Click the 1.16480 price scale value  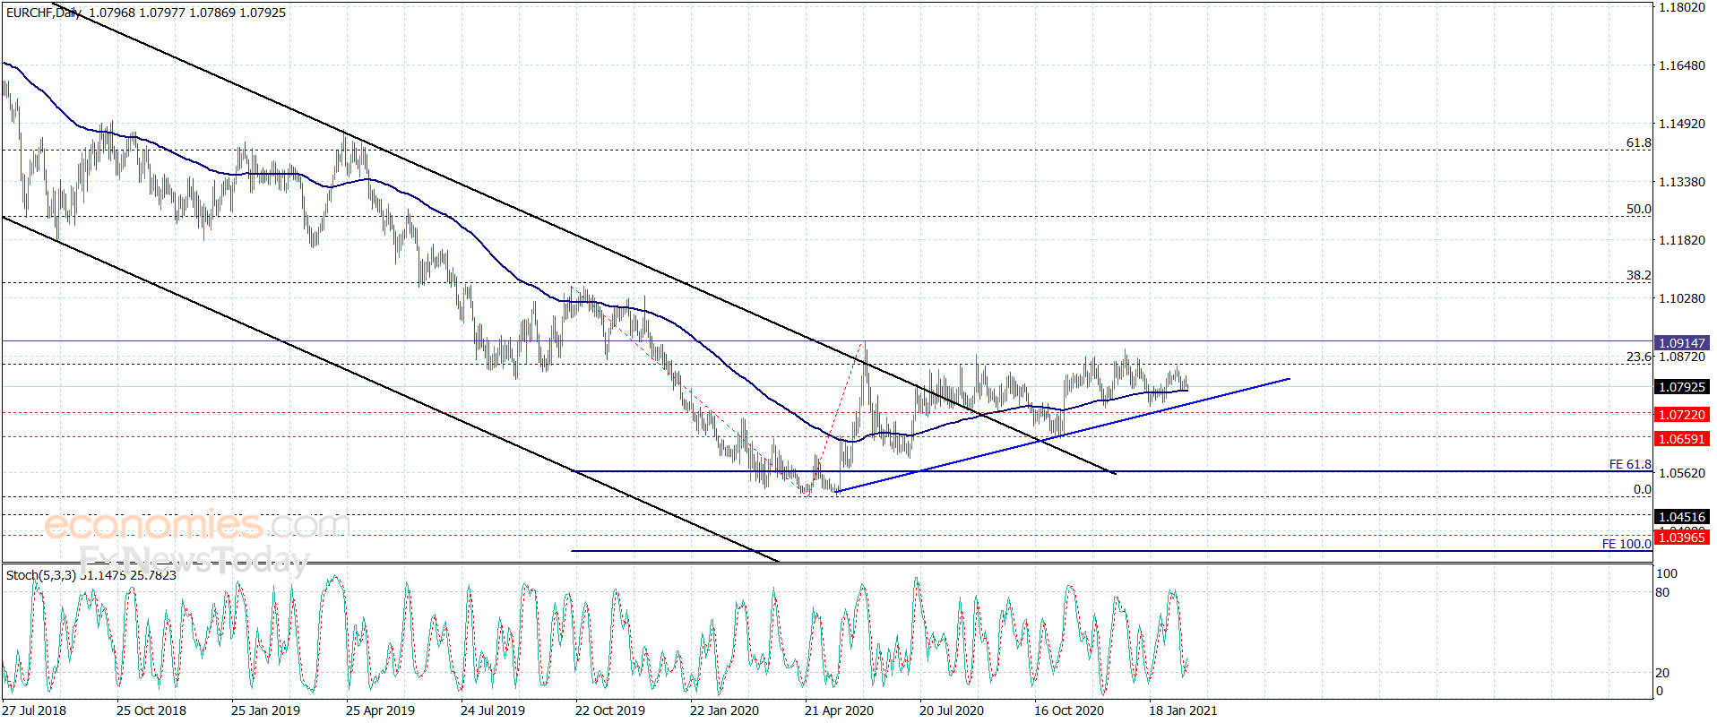(1682, 65)
